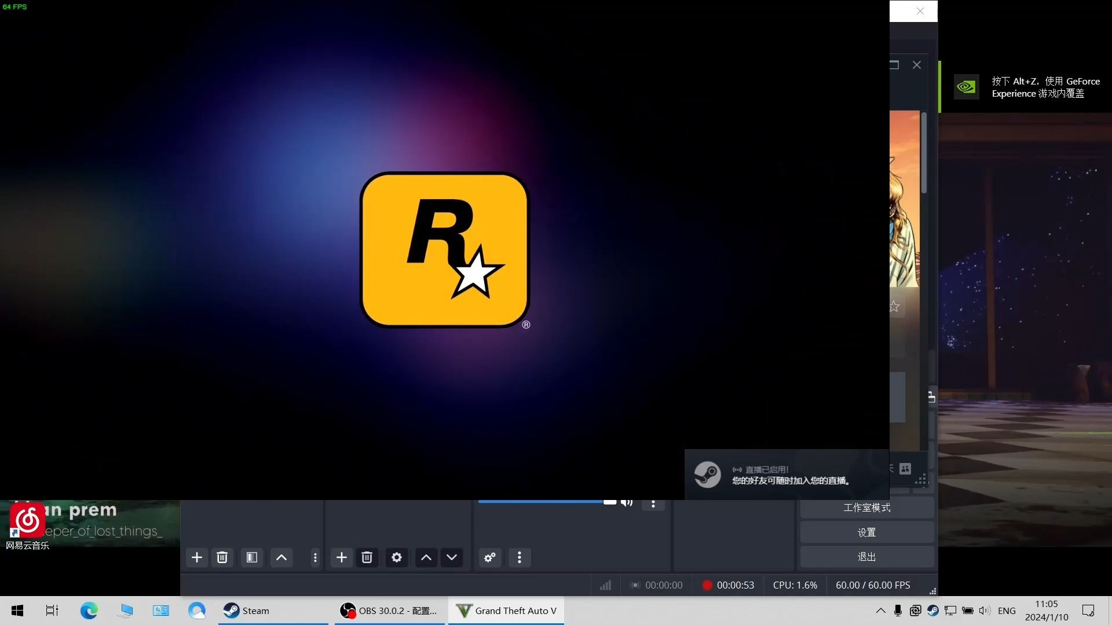Image resolution: width=1112 pixels, height=625 pixels.
Task: Open source properties gear icon
Action: tap(397, 557)
